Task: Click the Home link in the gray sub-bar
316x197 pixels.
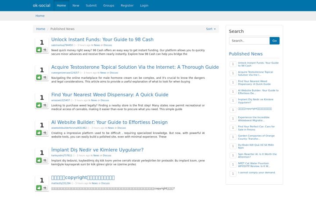Action: coord(40,16)
